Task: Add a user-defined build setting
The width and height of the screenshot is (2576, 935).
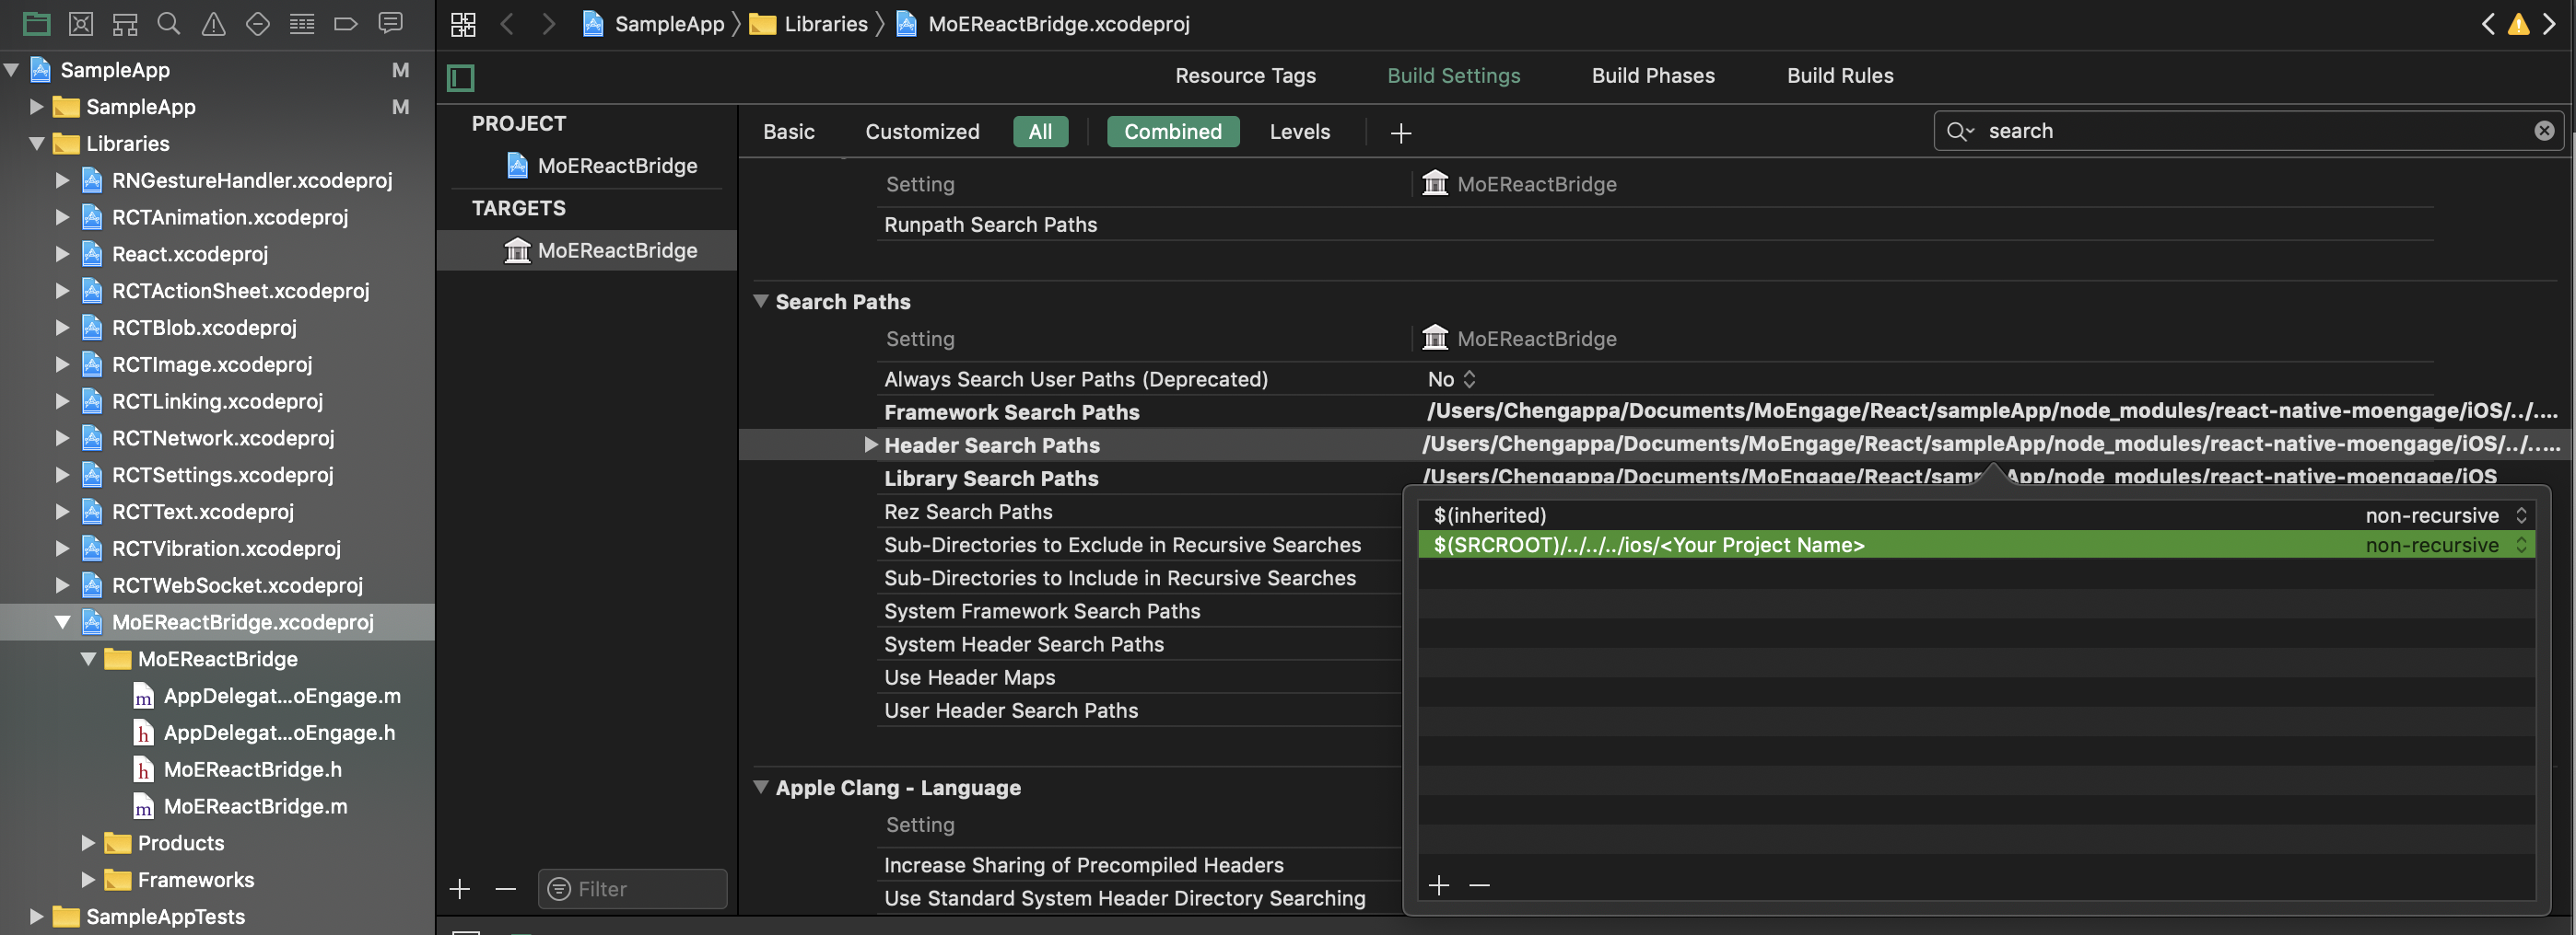Action: pos(1400,132)
